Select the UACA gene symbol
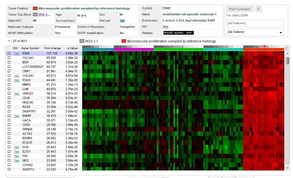293x178 pixels. (x=27, y=121)
